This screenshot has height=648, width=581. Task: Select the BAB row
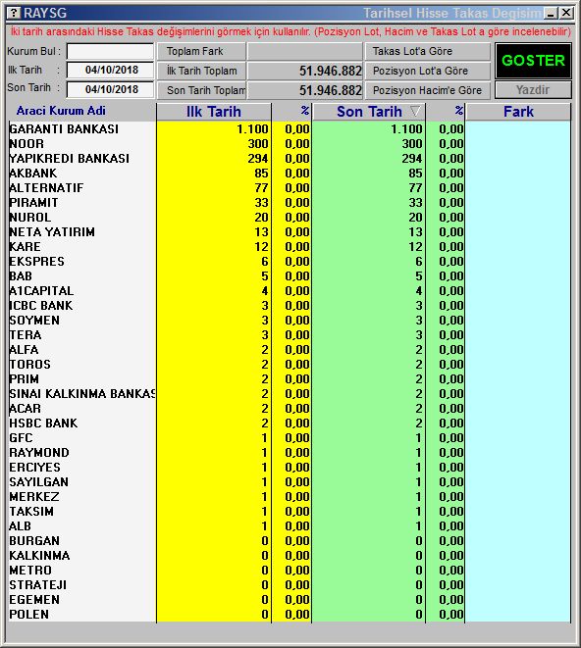coord(290,276)
